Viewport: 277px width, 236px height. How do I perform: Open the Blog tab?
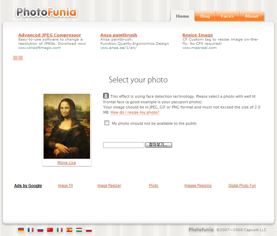(205, 16)
